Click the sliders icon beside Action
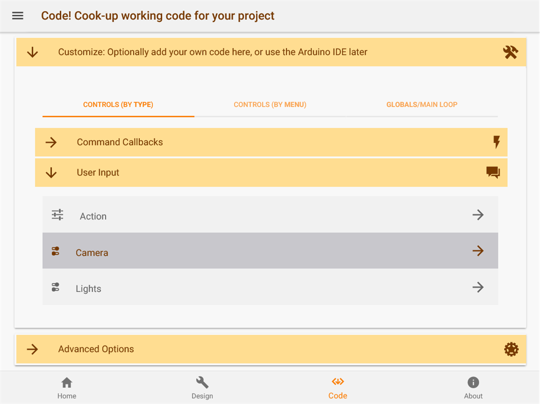Screen dimensions: 540x404 pyautogui.click(x=57, y=215)
